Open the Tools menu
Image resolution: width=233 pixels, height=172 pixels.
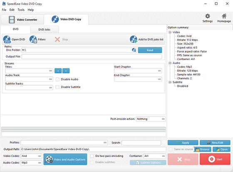pyautogui.click(x=21, y=10)
